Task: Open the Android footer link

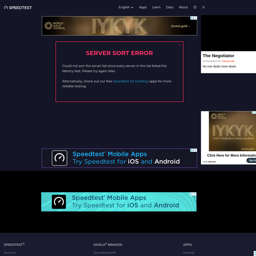Action: tap(188, 253)
